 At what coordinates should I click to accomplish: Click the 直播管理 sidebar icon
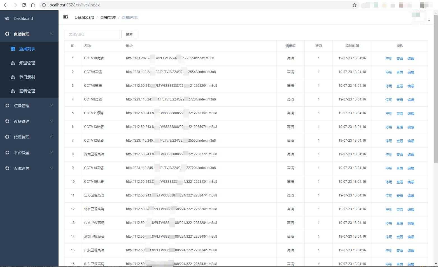[7, 34]
